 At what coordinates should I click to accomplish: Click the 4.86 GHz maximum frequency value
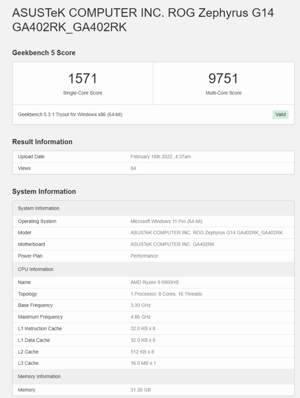click(x=140, y=317)
